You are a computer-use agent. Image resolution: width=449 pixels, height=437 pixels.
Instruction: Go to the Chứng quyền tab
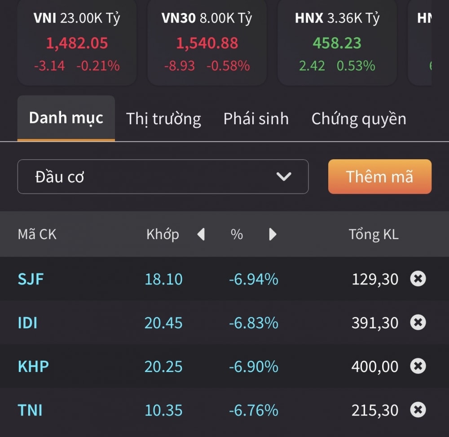point(359,119)
